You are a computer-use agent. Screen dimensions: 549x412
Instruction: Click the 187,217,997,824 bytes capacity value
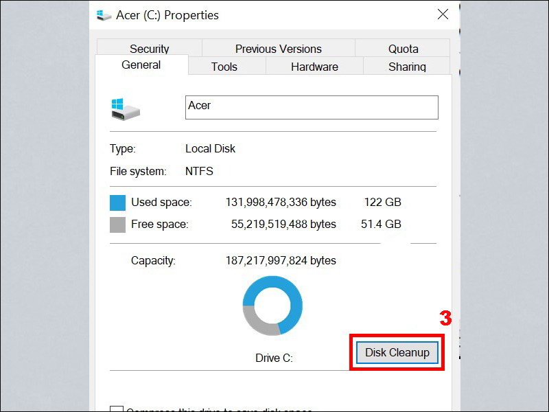pyautogui.click(x=281, y=261)
